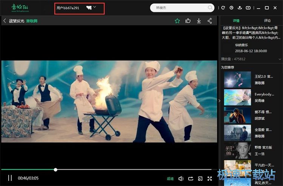This screenshot has height=186, width=283.
Task: Open the Everybody... 吴青峰 thumbnail
Action: [237, 97]
